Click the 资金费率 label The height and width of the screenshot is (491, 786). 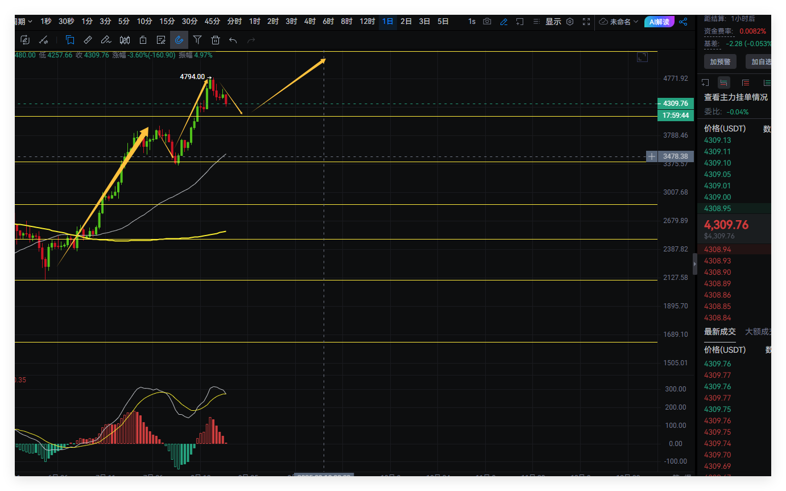click(x=719, y=31)
